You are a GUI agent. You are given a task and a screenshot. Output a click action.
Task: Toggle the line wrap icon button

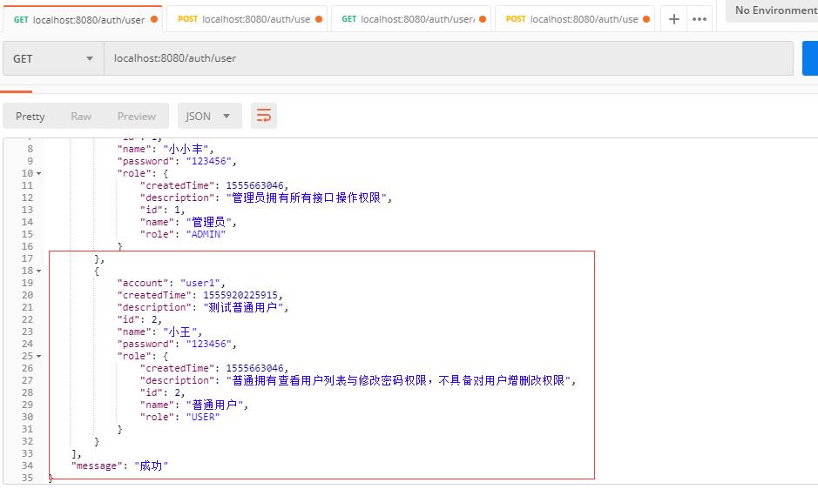click(263, 116)
